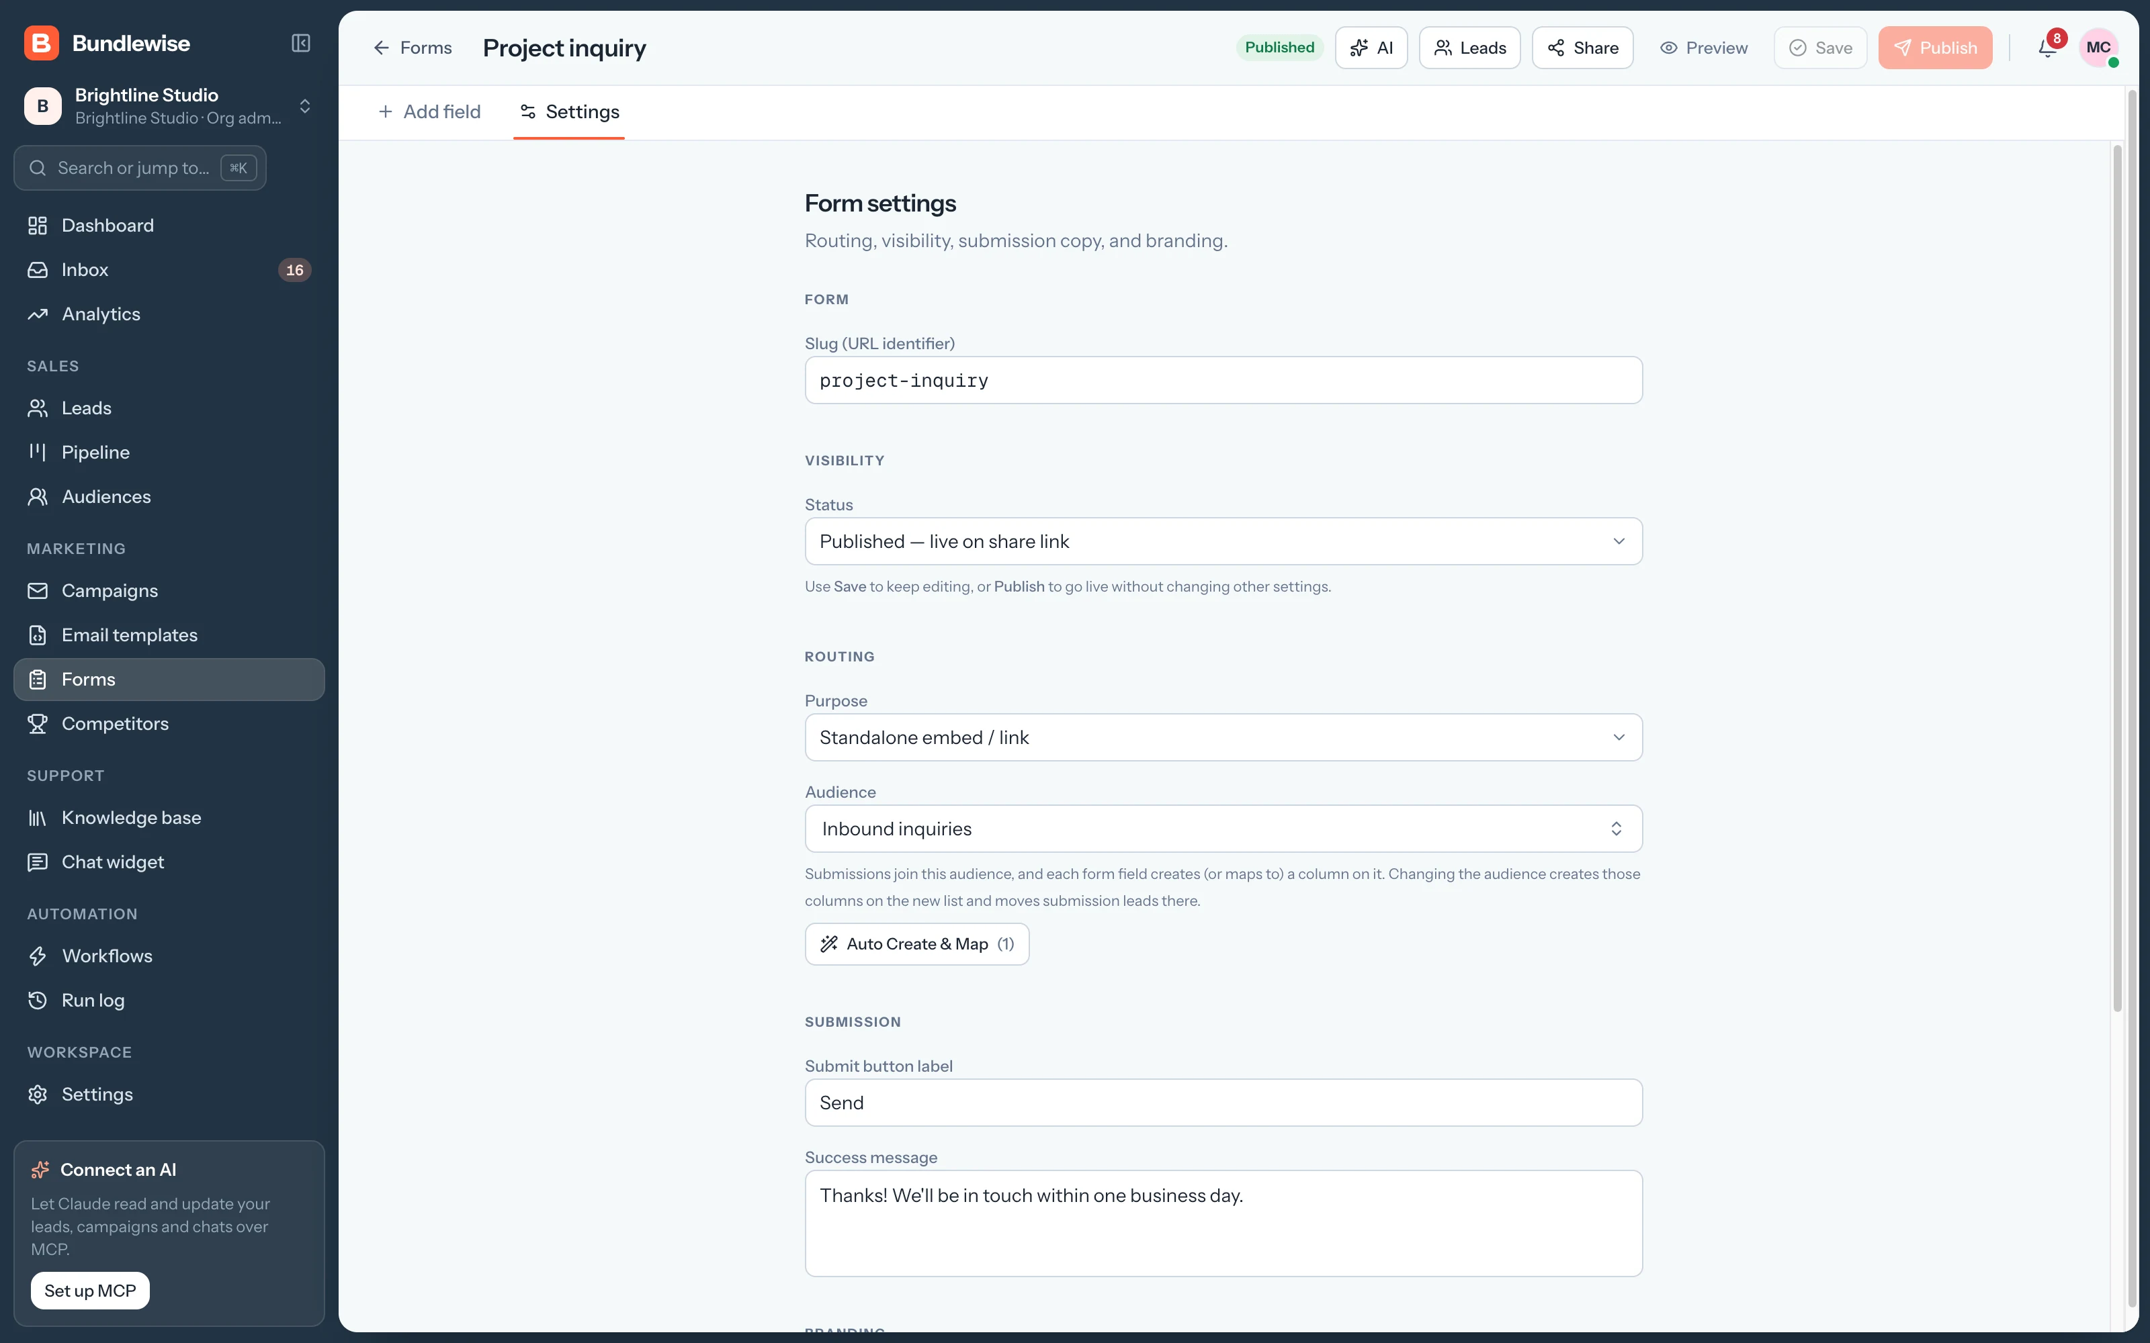Switch to the Add field tab
The height and width of the screenshot is (1343, 2150).
[429, 112]
